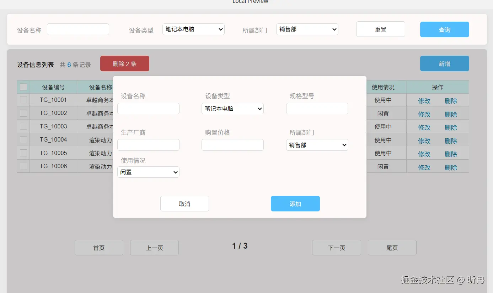Click the 设备编号 column header
This screenshot has height=293, width=493.
[x=53, y=87]
